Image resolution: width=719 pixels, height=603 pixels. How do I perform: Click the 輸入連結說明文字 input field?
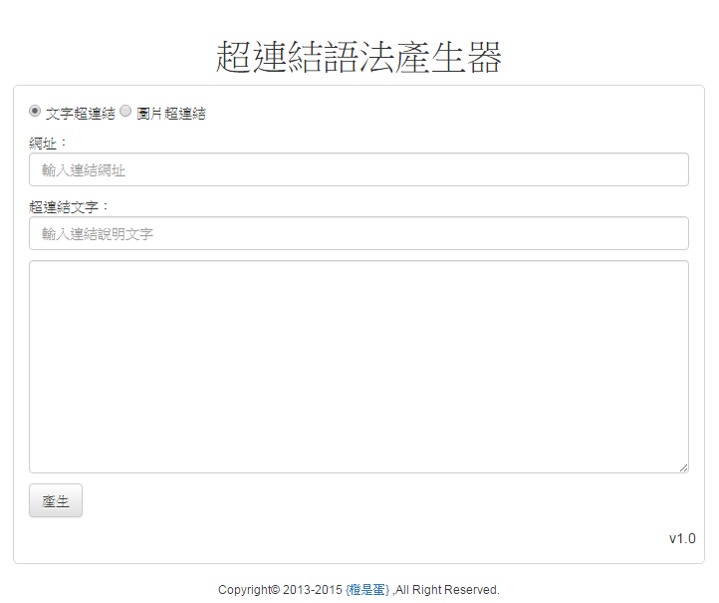359,233
